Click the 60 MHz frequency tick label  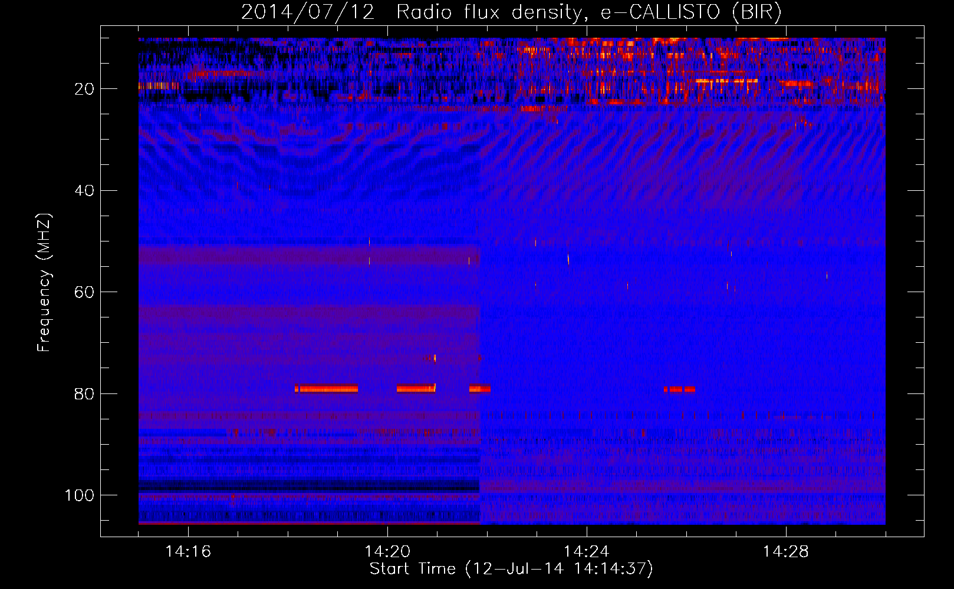point(84,292)
